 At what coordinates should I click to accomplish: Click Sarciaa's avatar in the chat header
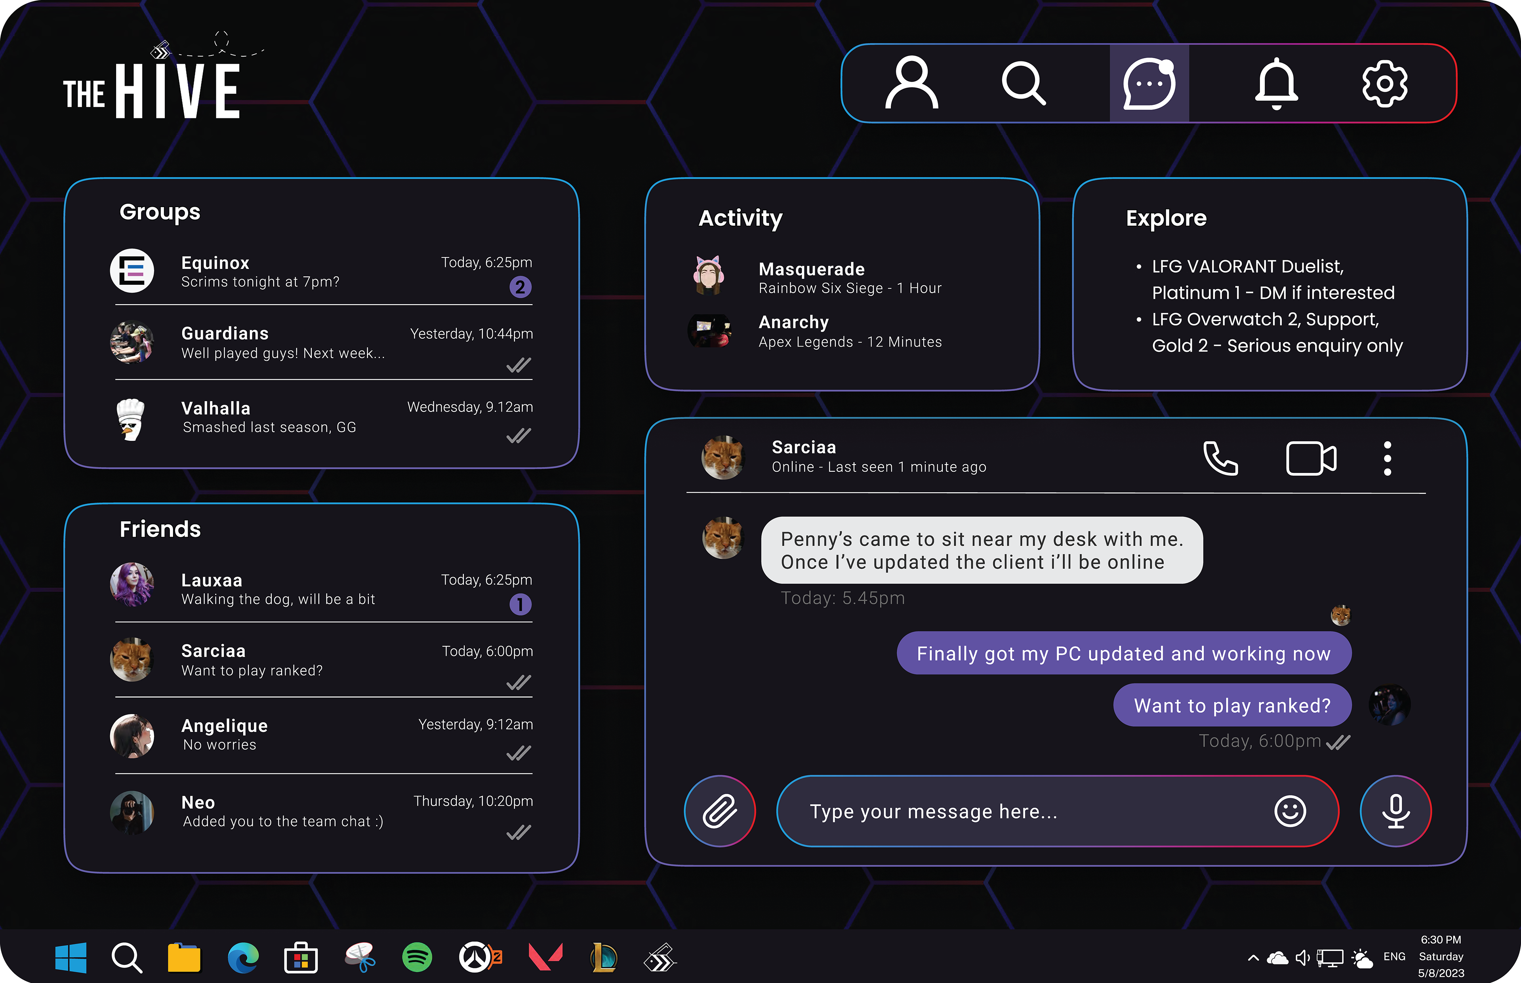(x=723, y=458)
